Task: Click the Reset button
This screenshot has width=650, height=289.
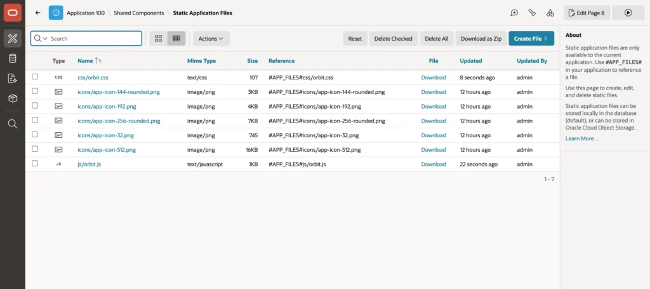Action: (355, 39)
